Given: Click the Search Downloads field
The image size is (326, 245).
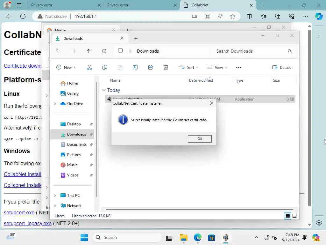Looking at the screenshot, I should (253, 51).
